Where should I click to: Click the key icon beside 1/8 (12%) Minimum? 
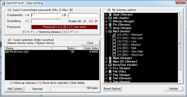(x=114, y=35)
